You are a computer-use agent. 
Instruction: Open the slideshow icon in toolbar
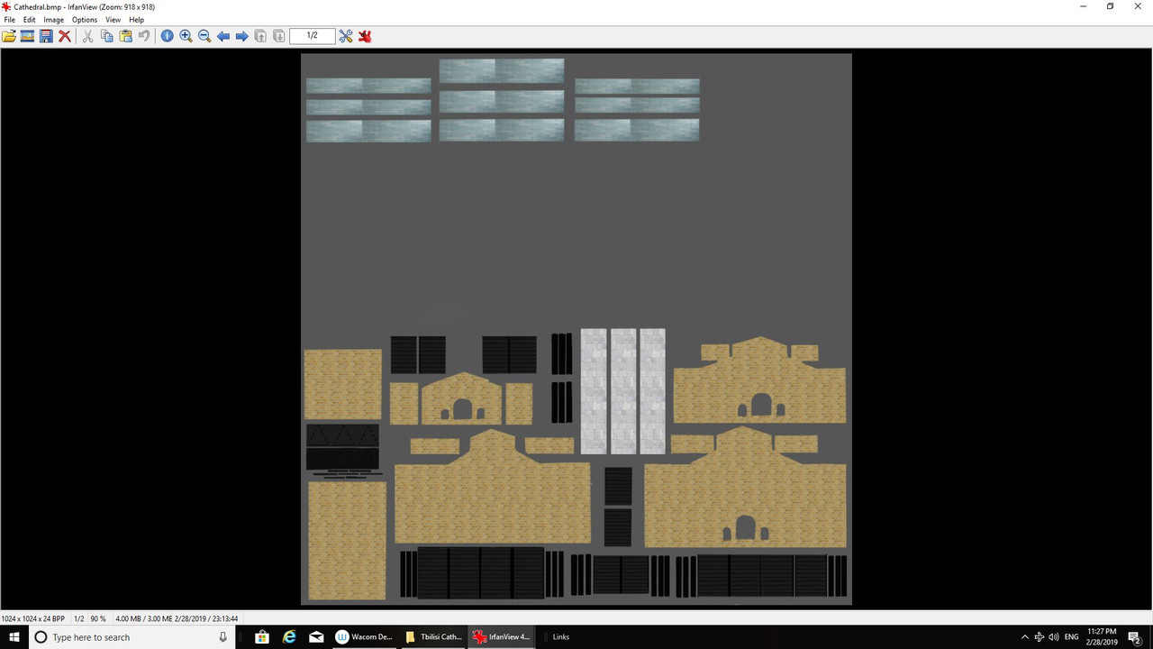click(x=27, y=36)
